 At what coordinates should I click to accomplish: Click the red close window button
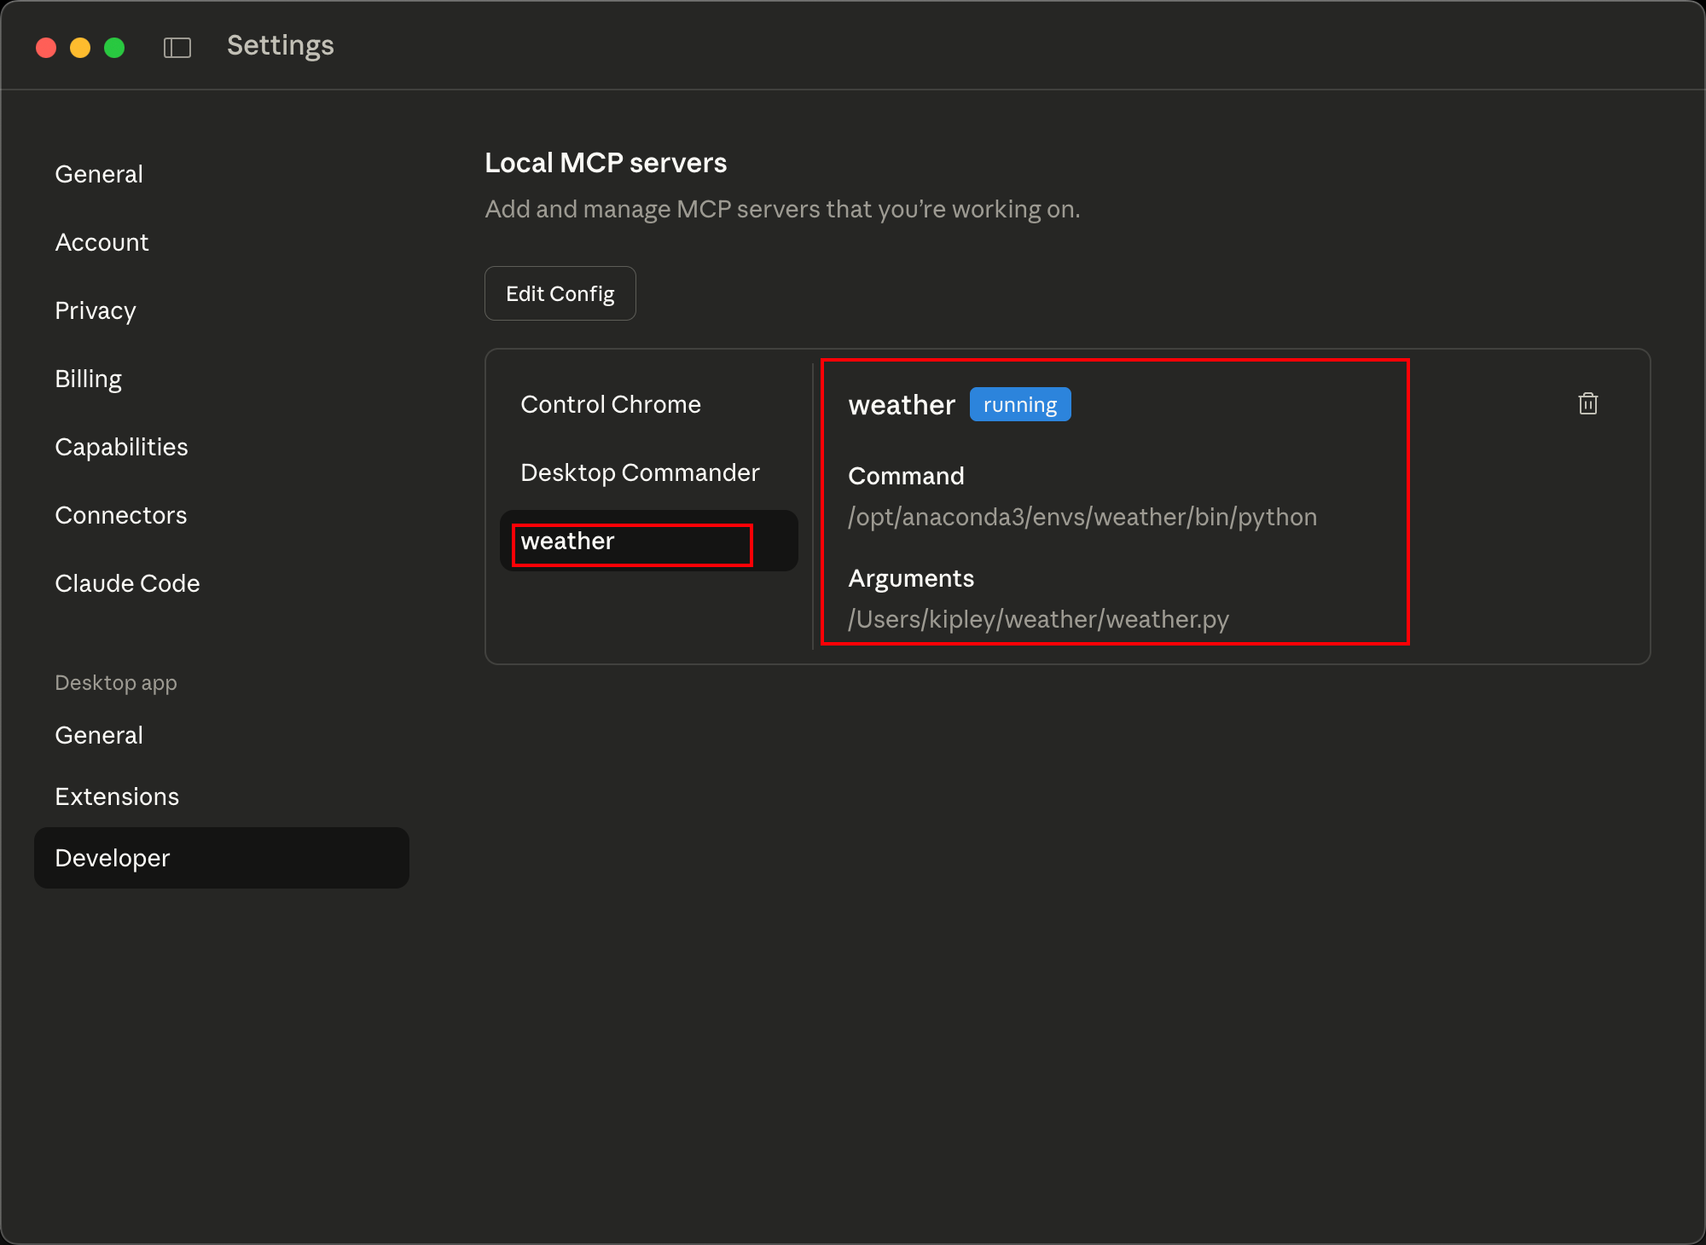tap(46, 47)
